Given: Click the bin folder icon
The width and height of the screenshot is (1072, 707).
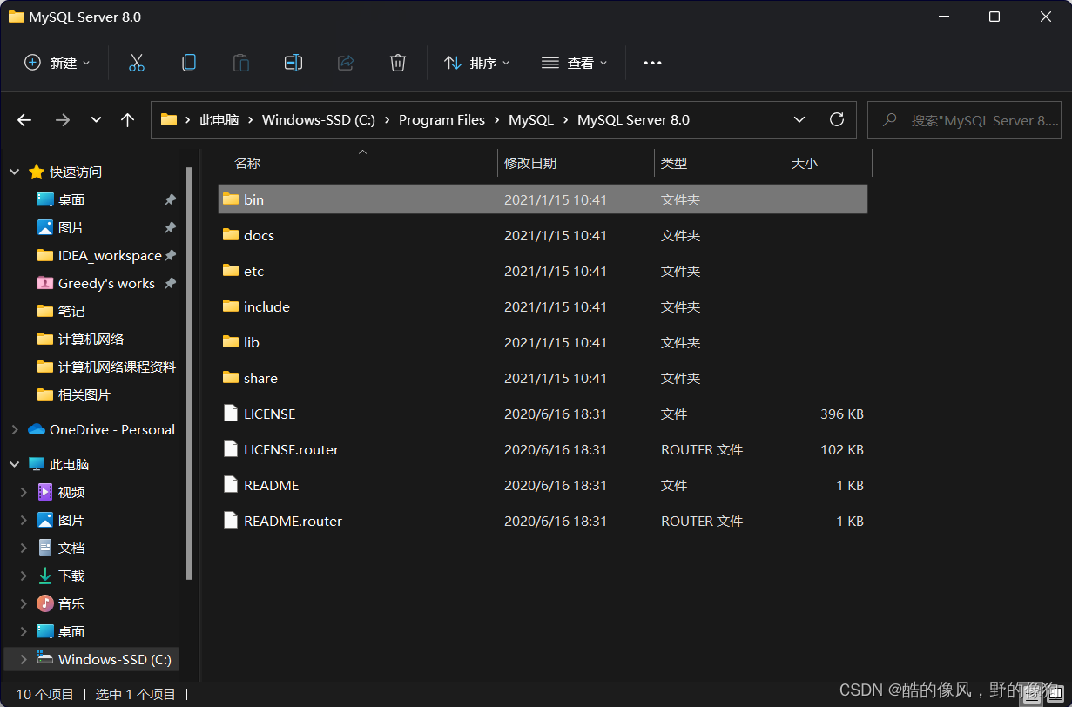Looking at the screenshot, I should coord(230,199).
